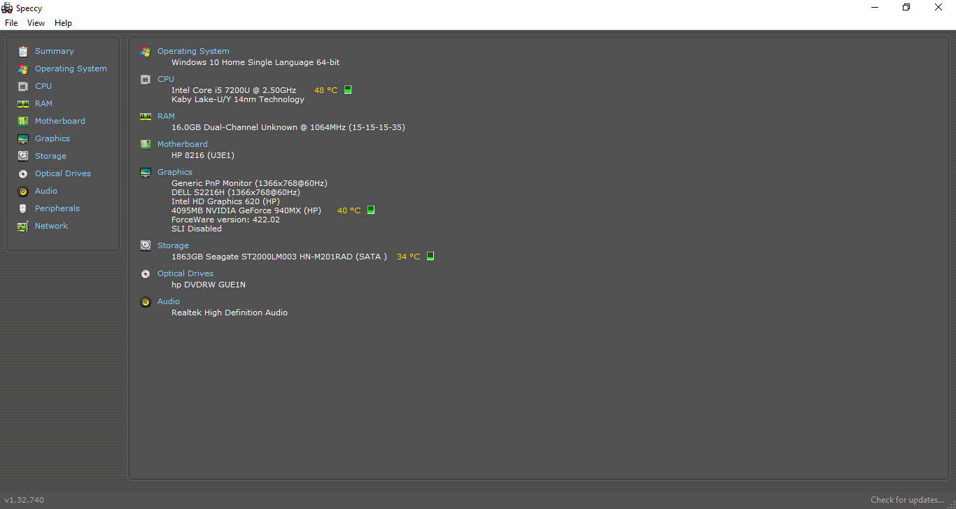Click the Graphics heading in summary panel
Viewport: 956px width, 509px height.
pos(175,172)
